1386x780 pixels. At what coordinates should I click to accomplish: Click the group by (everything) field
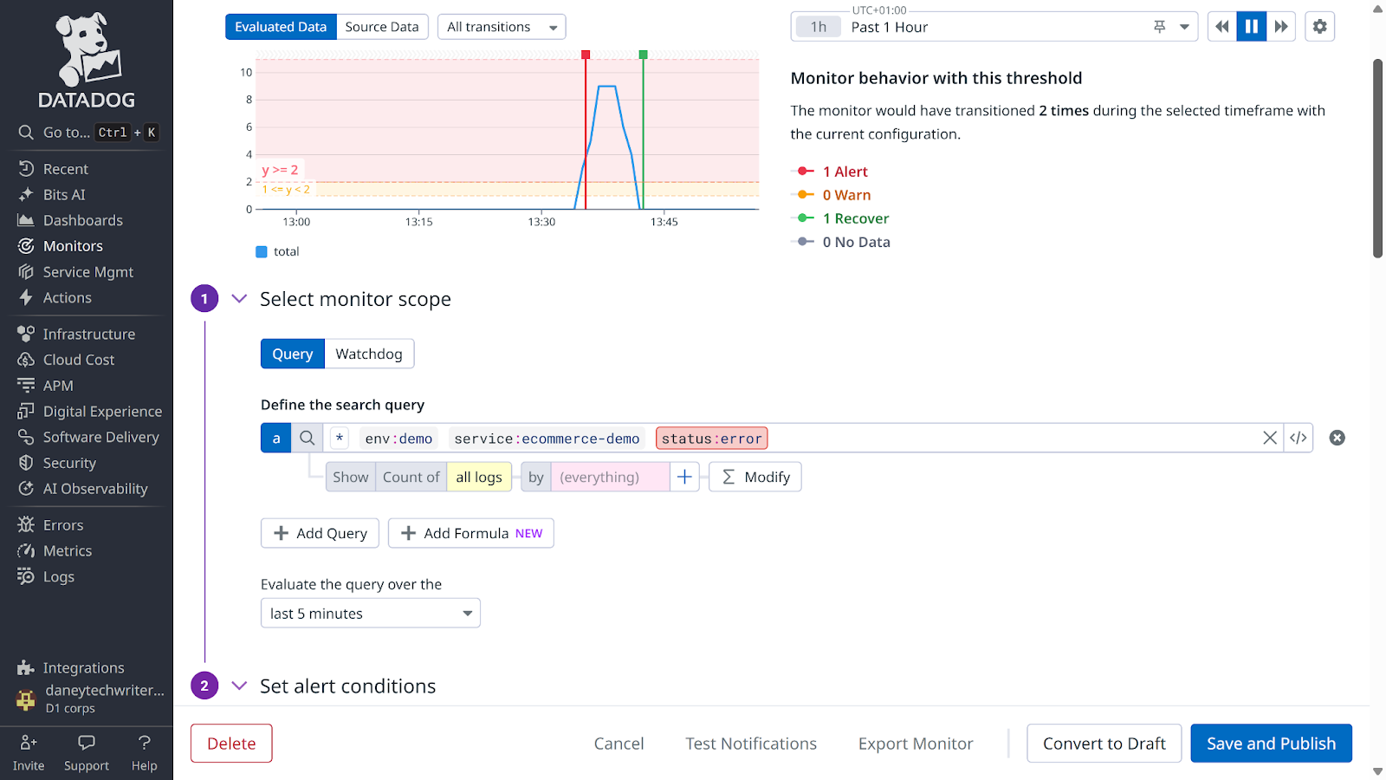pos(610,477)
